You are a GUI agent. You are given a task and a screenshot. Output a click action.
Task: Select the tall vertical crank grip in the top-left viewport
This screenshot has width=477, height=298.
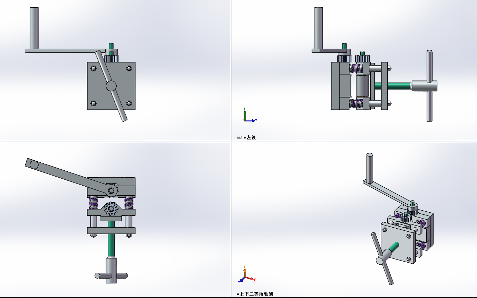(34, 28)
